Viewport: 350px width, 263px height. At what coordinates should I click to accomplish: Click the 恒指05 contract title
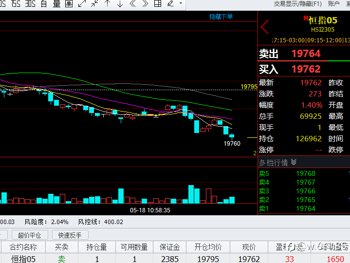(x=323, y=20)
